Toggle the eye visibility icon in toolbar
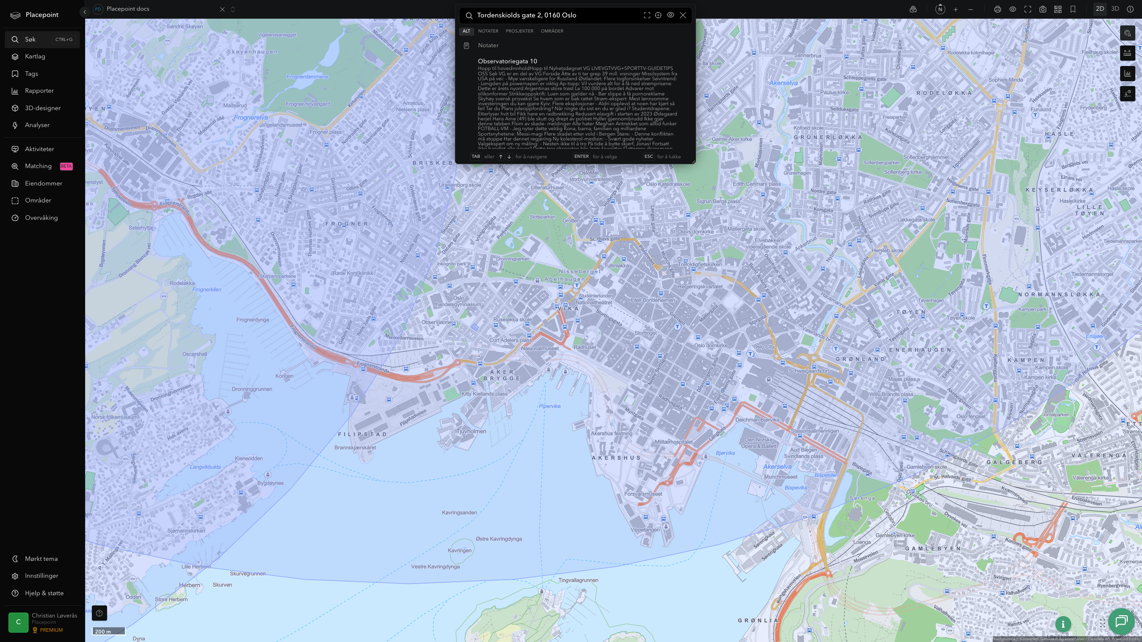The image size is (1142, 642). click(1013, 9)
